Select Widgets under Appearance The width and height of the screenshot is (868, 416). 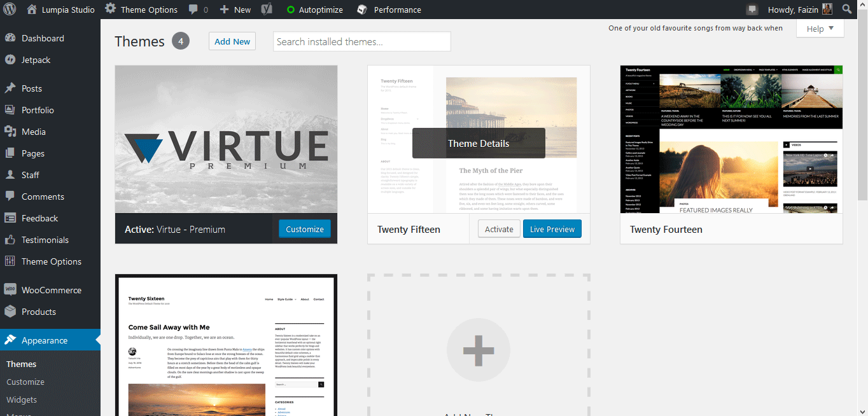pyautogui.click(x=22, y=399)
